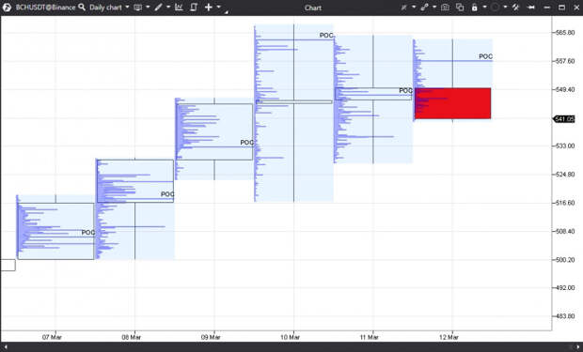Viewport: 583px width, 352px height.
Task: Toggle the chart lock padlock
Action: tap(475, 8)
